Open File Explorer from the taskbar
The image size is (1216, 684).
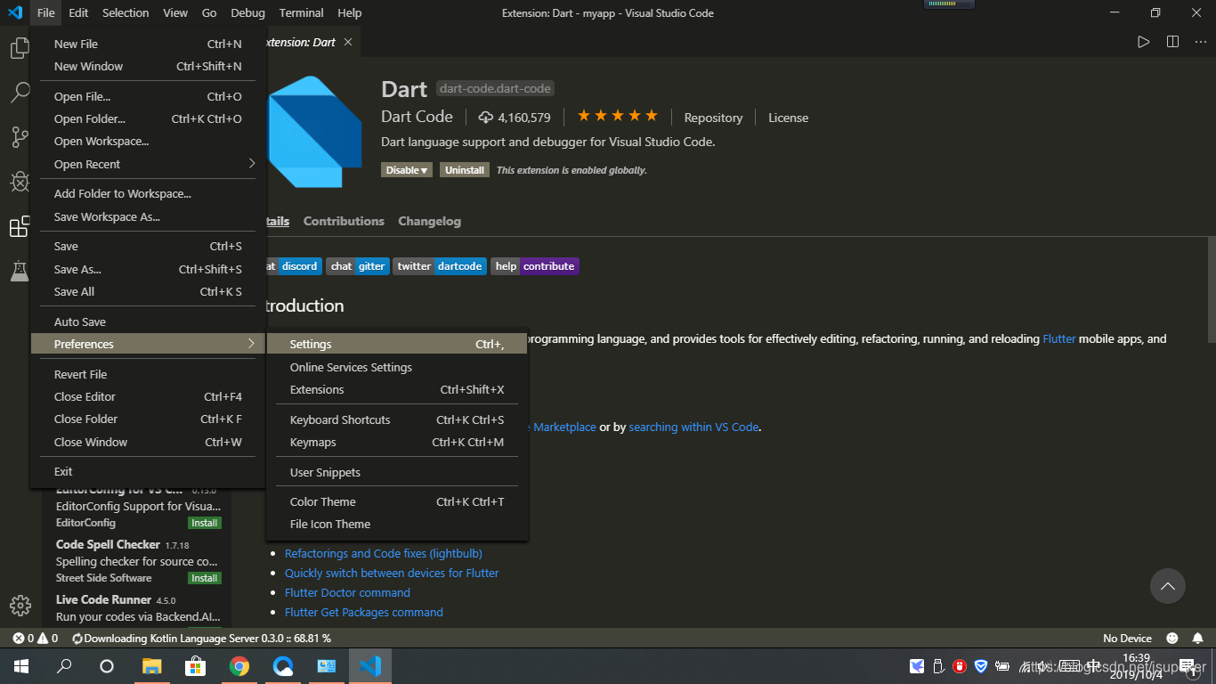pos(152,666)
